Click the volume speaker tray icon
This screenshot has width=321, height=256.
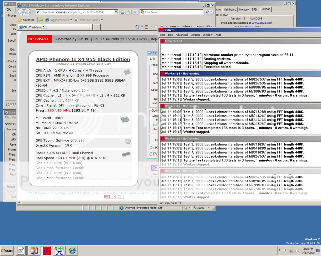coord(297,250)
